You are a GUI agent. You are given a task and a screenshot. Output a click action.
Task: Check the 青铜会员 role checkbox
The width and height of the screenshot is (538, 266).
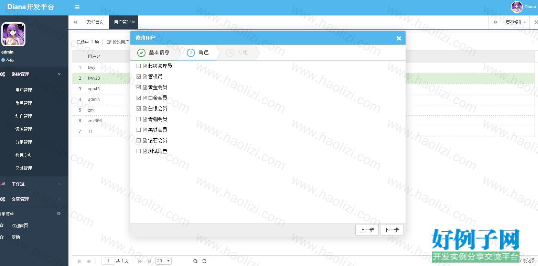139,119
